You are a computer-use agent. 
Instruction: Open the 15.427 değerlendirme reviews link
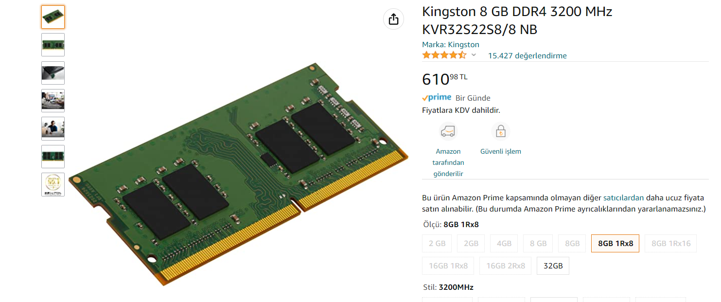pyautogui.click(x=527, y=55)
